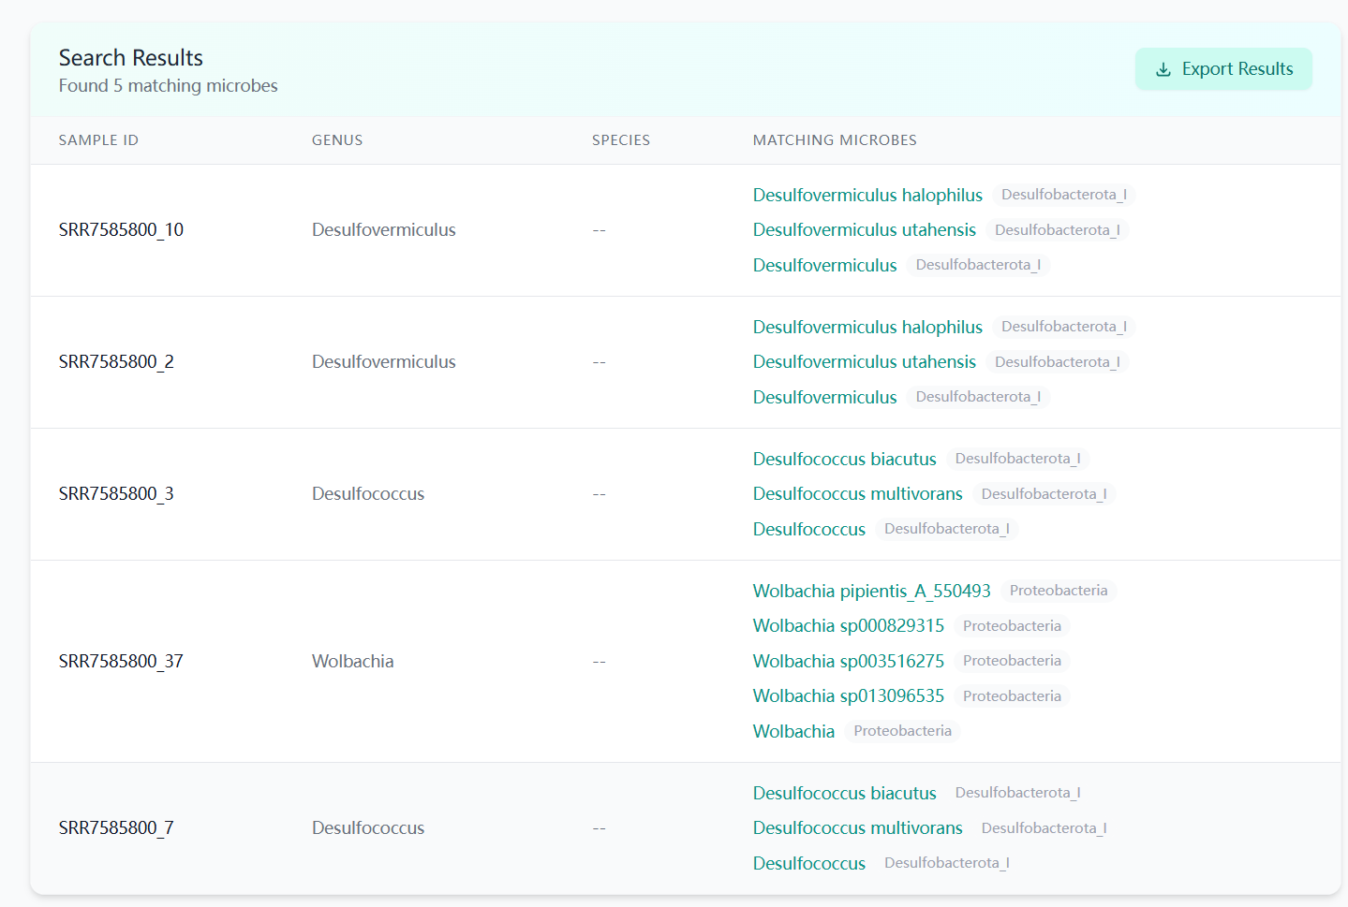Select sample ID SRR7585800_10
1348x907 pixels.
(121, 230)
